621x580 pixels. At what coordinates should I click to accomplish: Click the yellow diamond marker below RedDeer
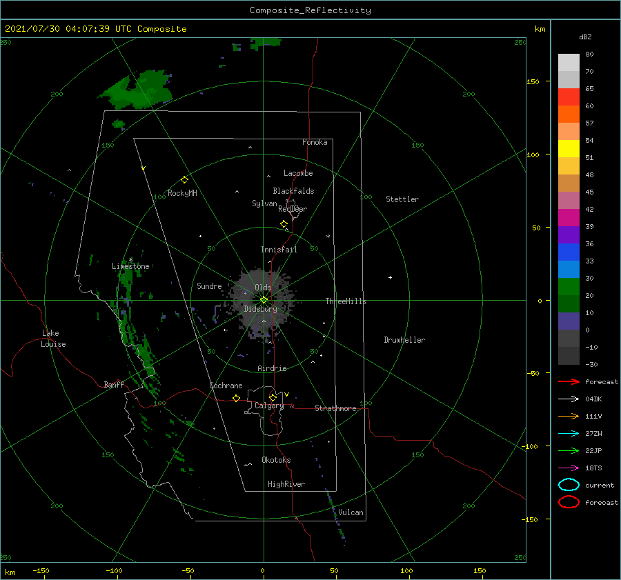tap(284, 224)
